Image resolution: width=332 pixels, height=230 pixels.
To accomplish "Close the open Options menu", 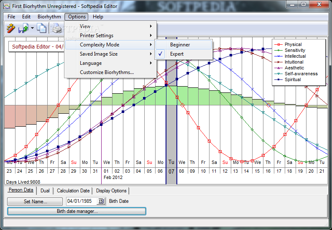I will pyautogui.click(x=77, y=17).
